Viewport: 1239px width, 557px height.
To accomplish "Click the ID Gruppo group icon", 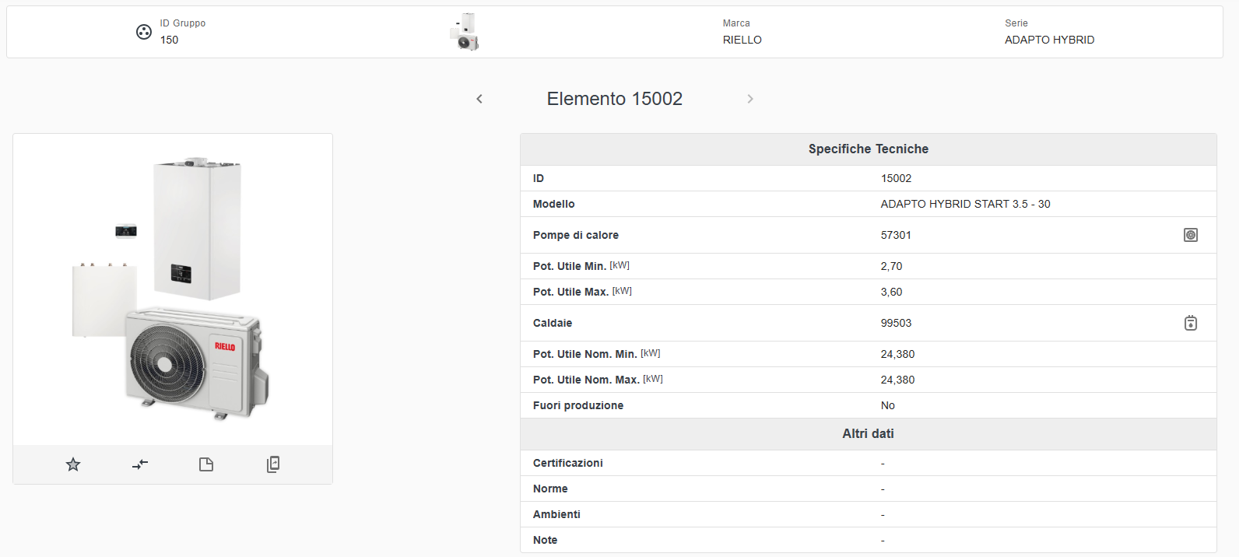I will (144, 32).
